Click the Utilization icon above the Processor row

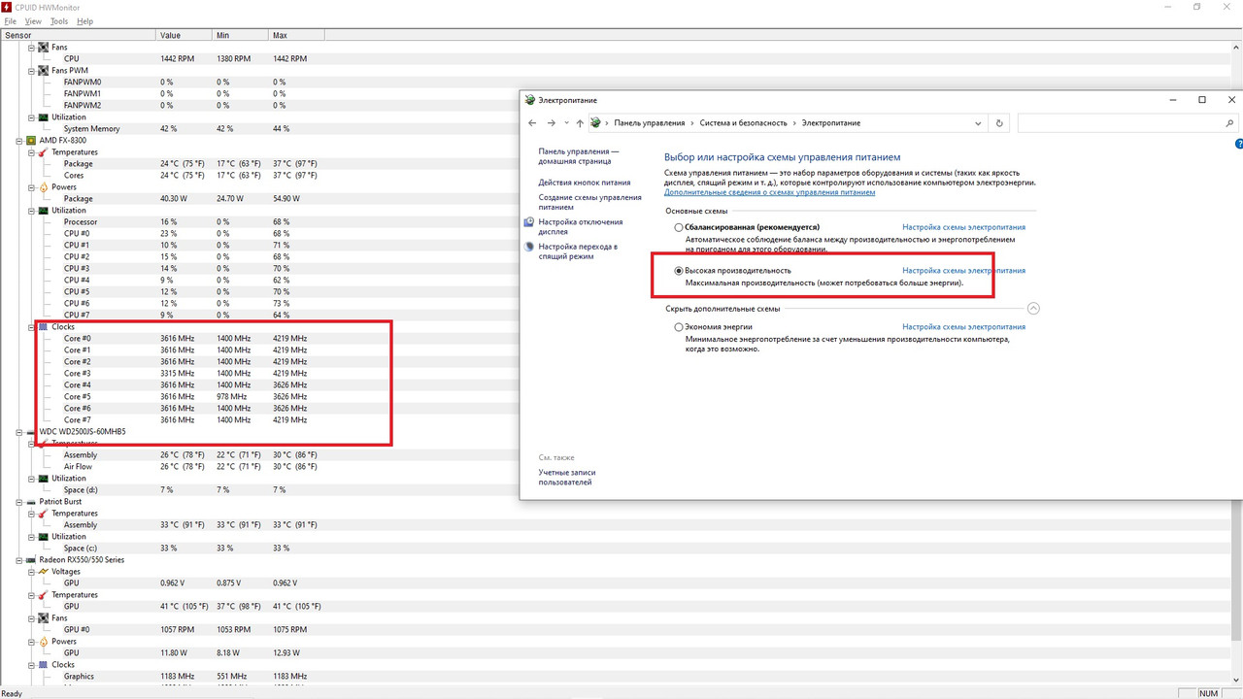coord(43,210)
